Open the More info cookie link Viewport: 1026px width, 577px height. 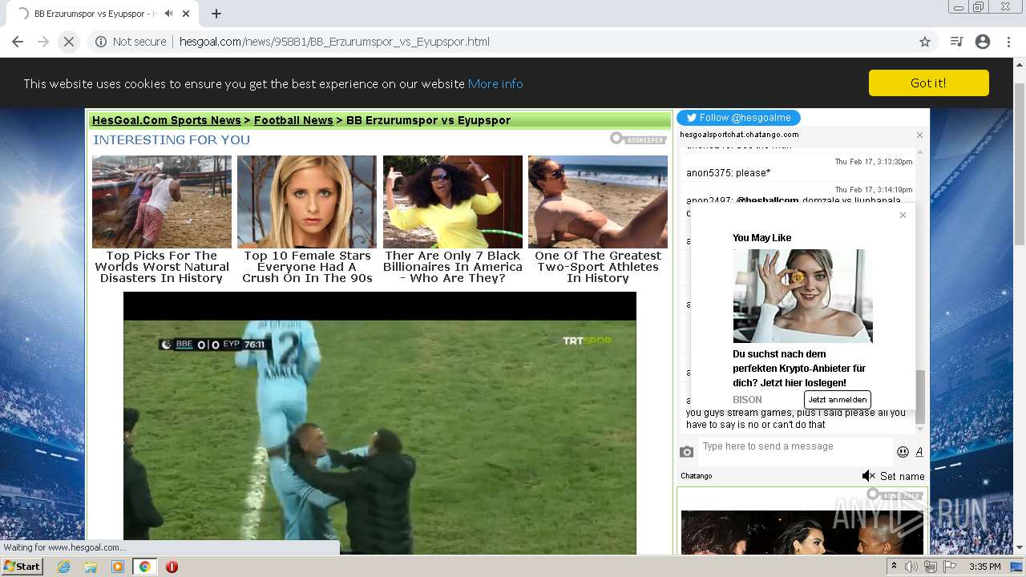(495, 83)
